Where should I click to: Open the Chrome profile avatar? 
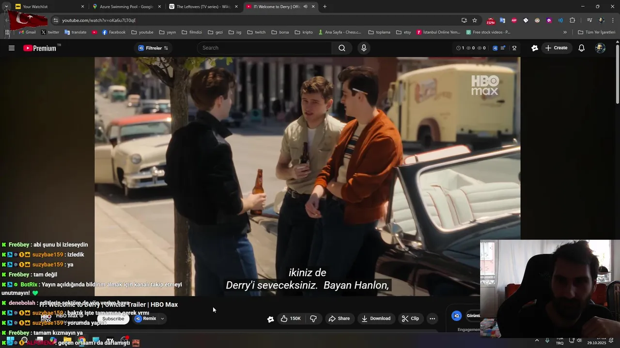pyautogui.click(x=601, y=20)
